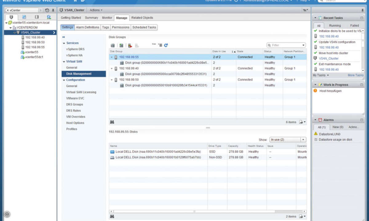
Task: Open the Alarm Definitions sub-tab
Action: 88,27
